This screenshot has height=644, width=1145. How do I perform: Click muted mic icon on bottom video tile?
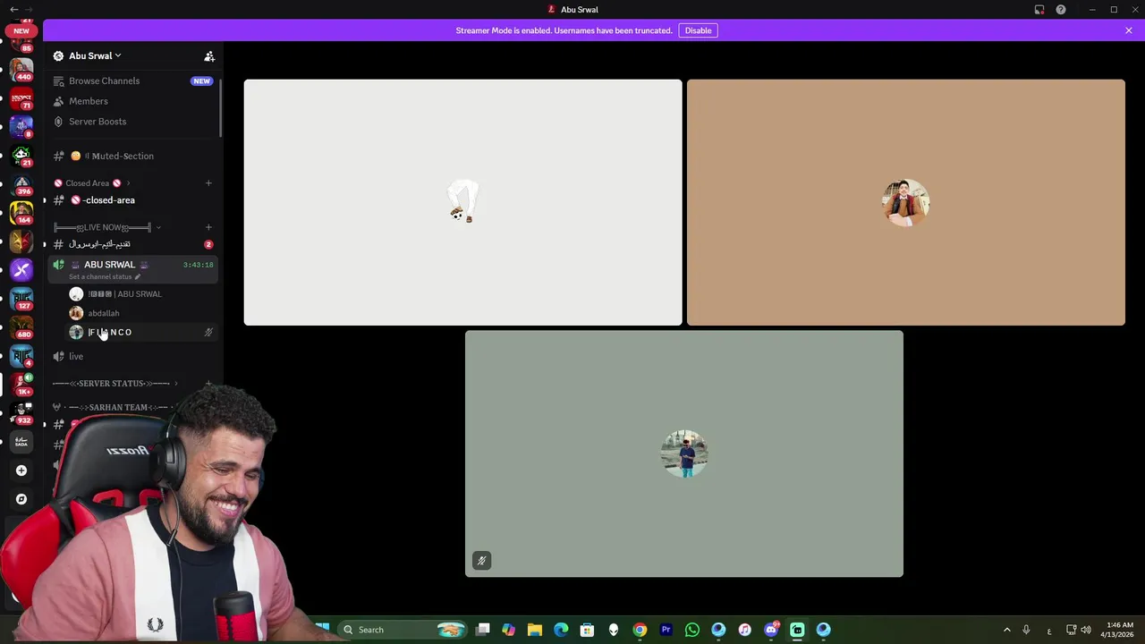(481, 561)
